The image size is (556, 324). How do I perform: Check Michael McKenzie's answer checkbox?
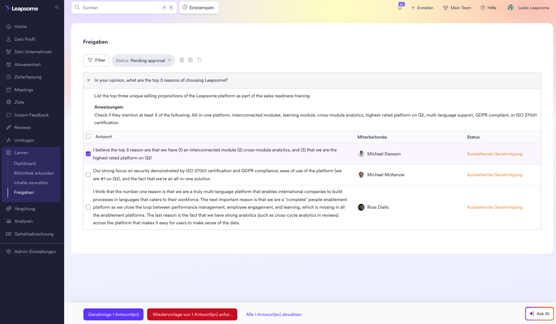[x=88, y=175]
